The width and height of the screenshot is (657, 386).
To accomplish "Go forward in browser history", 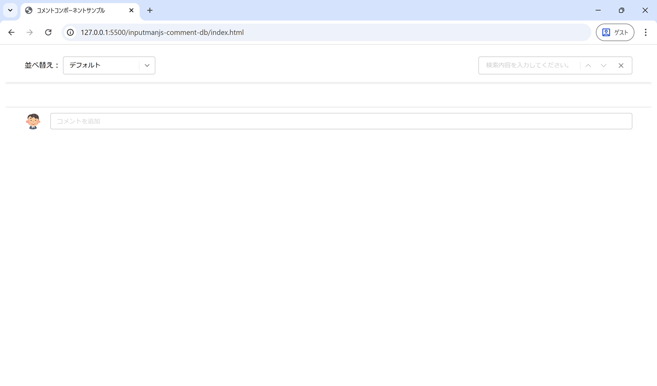I will tap(30, 32).
